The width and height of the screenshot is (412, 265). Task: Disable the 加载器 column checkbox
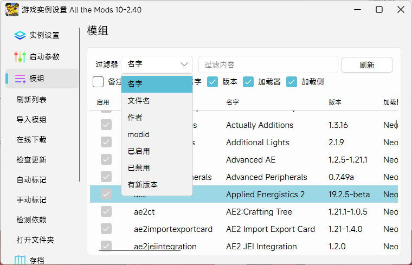coord(248,82)
